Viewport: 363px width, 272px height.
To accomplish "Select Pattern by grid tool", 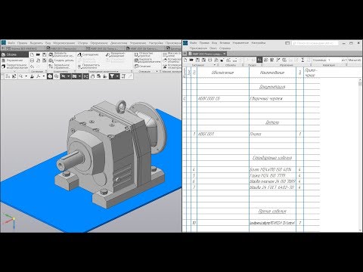I will (172, 54).
